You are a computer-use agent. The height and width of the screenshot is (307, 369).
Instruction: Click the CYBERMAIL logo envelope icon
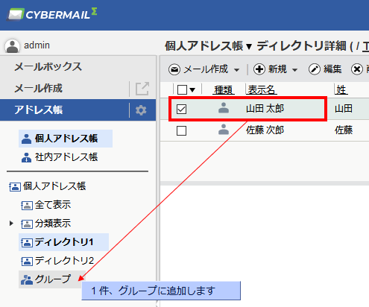click(x=16, y=15)
